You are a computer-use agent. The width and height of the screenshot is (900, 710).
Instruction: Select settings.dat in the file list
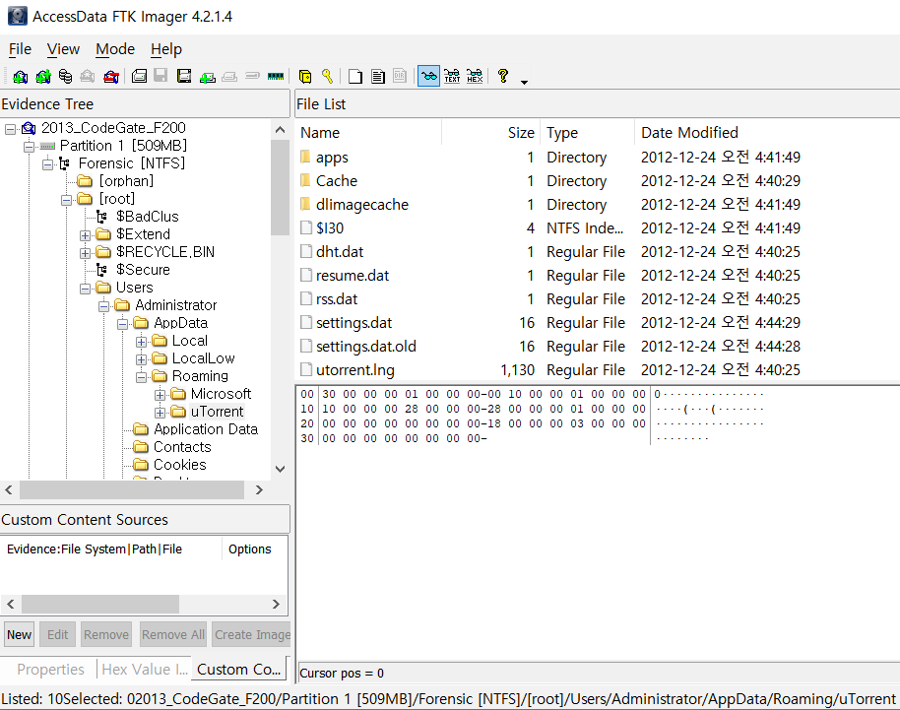(x=354, y=323)
